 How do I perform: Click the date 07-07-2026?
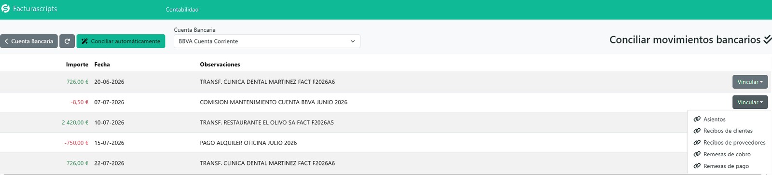click(x=110, y=102)
